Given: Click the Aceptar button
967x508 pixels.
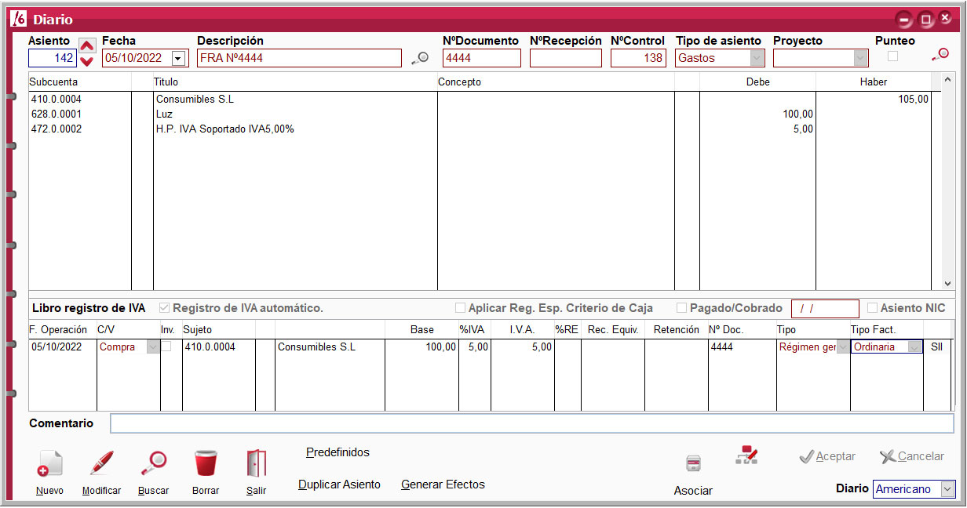Looking at the screenshot, I should point(827,456).
